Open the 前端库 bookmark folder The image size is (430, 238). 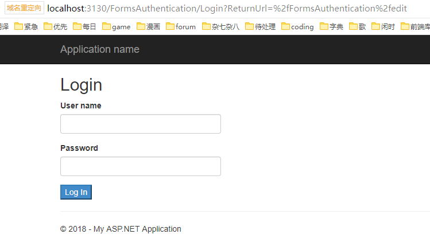pos(415,26)
